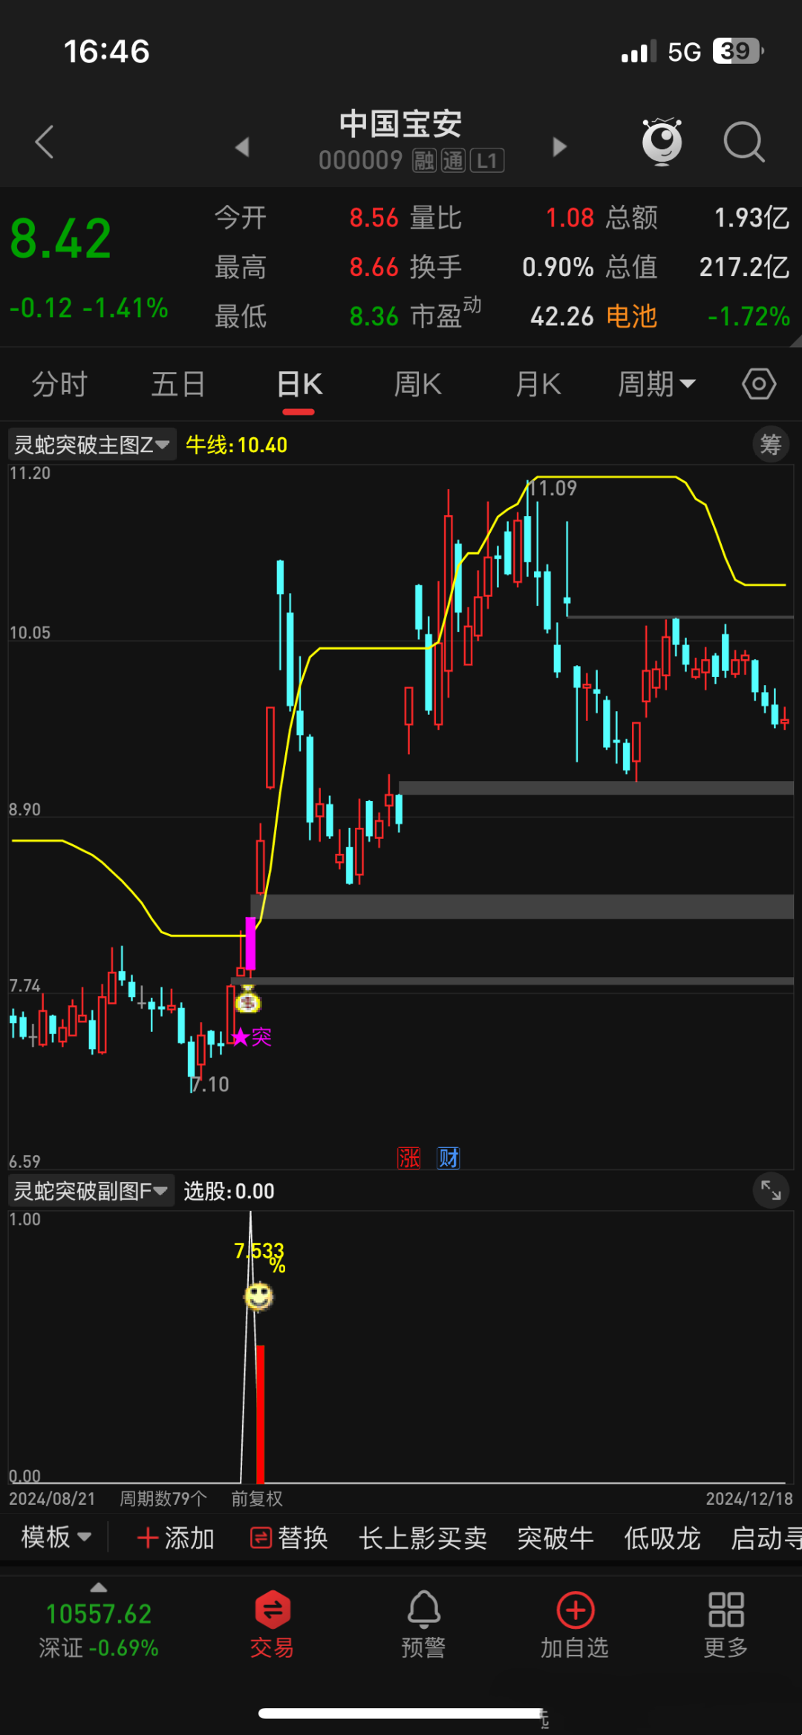Tap the 选股:0.00 value

(x=229, y=1191)
